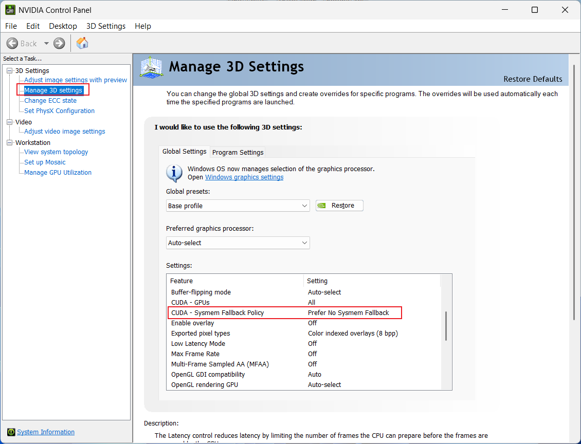This screenshot has height=444, width=581.
Task: Click the green NVIDIA icon on the Restore button
Action: 322,205
